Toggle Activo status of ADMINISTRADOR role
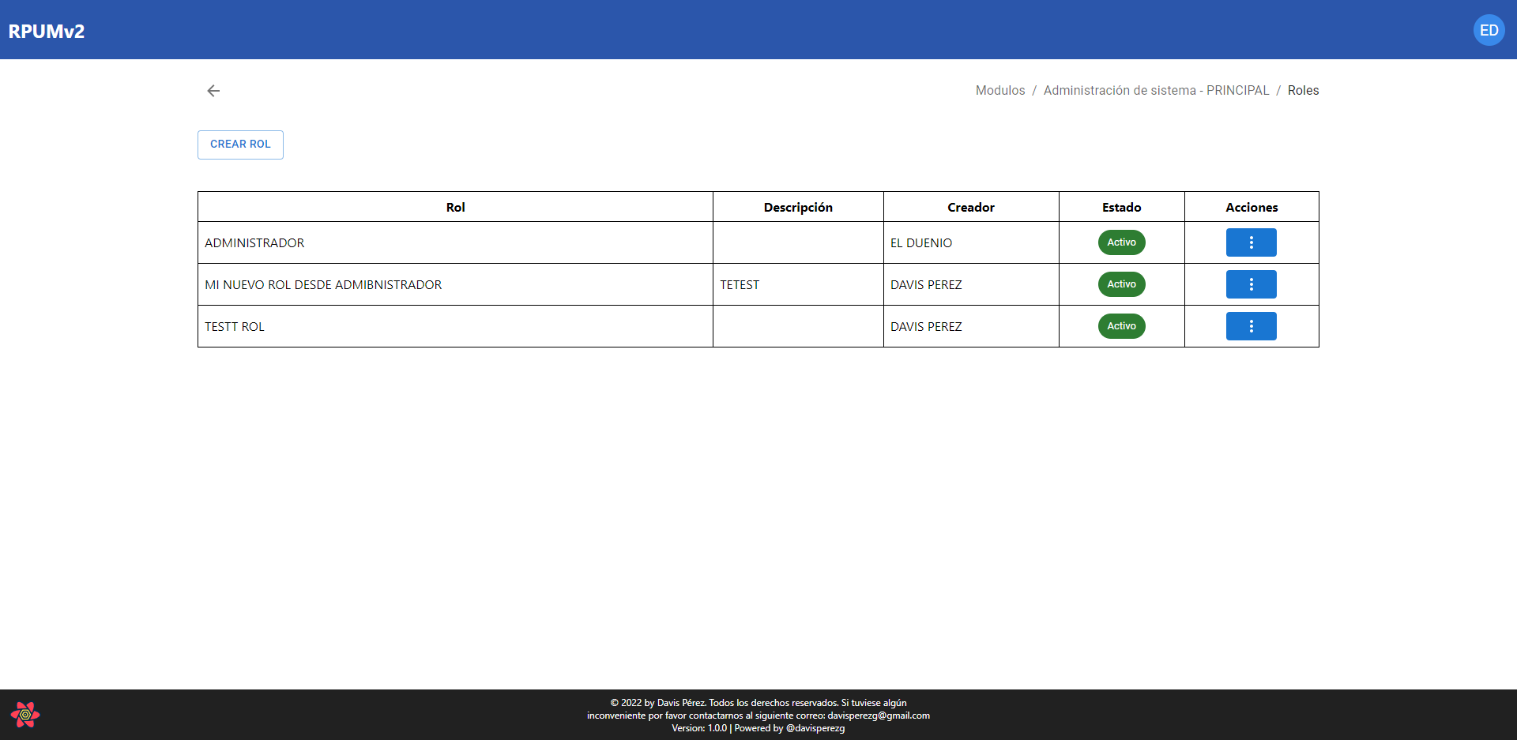 pyautogui.click(x=1121, y=242)
